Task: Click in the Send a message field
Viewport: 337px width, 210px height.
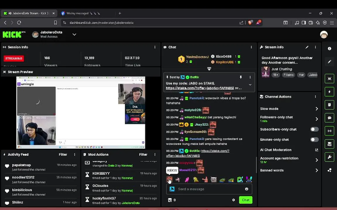Action: (209, 189)
